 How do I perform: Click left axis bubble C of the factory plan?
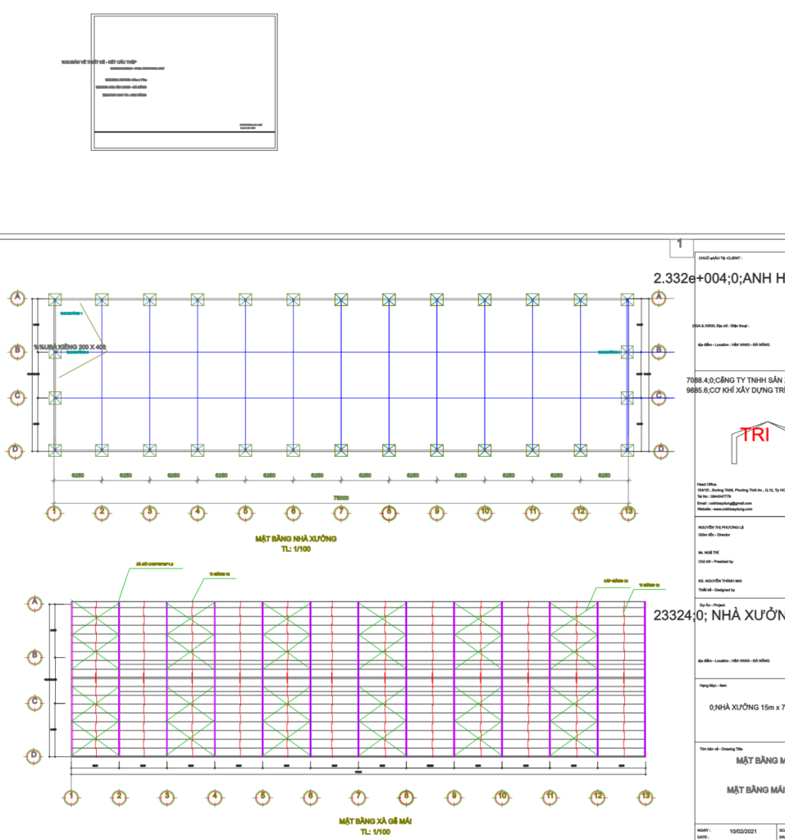[x=17, y=398]
